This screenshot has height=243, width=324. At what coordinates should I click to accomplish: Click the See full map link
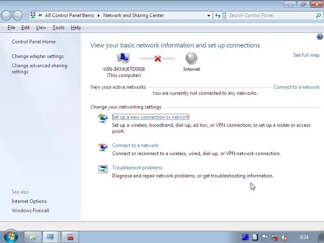306,55
